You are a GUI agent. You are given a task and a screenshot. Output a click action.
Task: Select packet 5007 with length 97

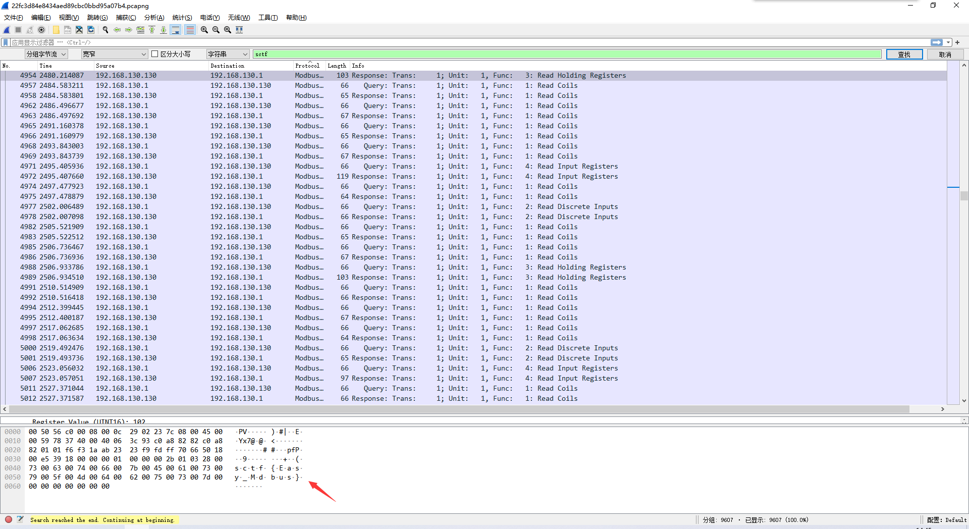[x=473, y=379]
